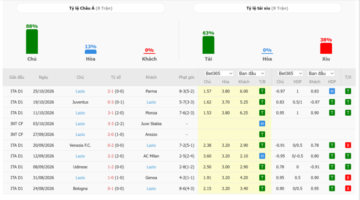Screen dimensions: 360x200
Task: Open the second Bet365 handicap dropdown
Action: coord(290,74)
